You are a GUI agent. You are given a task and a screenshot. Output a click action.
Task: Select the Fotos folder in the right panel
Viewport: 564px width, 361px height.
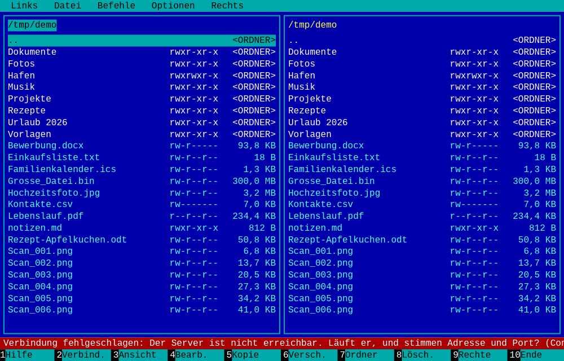(x=422, y=64)
